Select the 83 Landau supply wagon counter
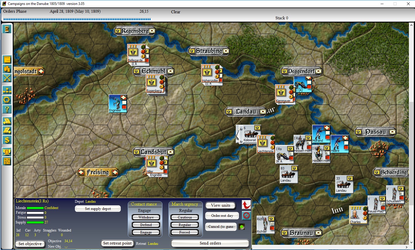 289,174
